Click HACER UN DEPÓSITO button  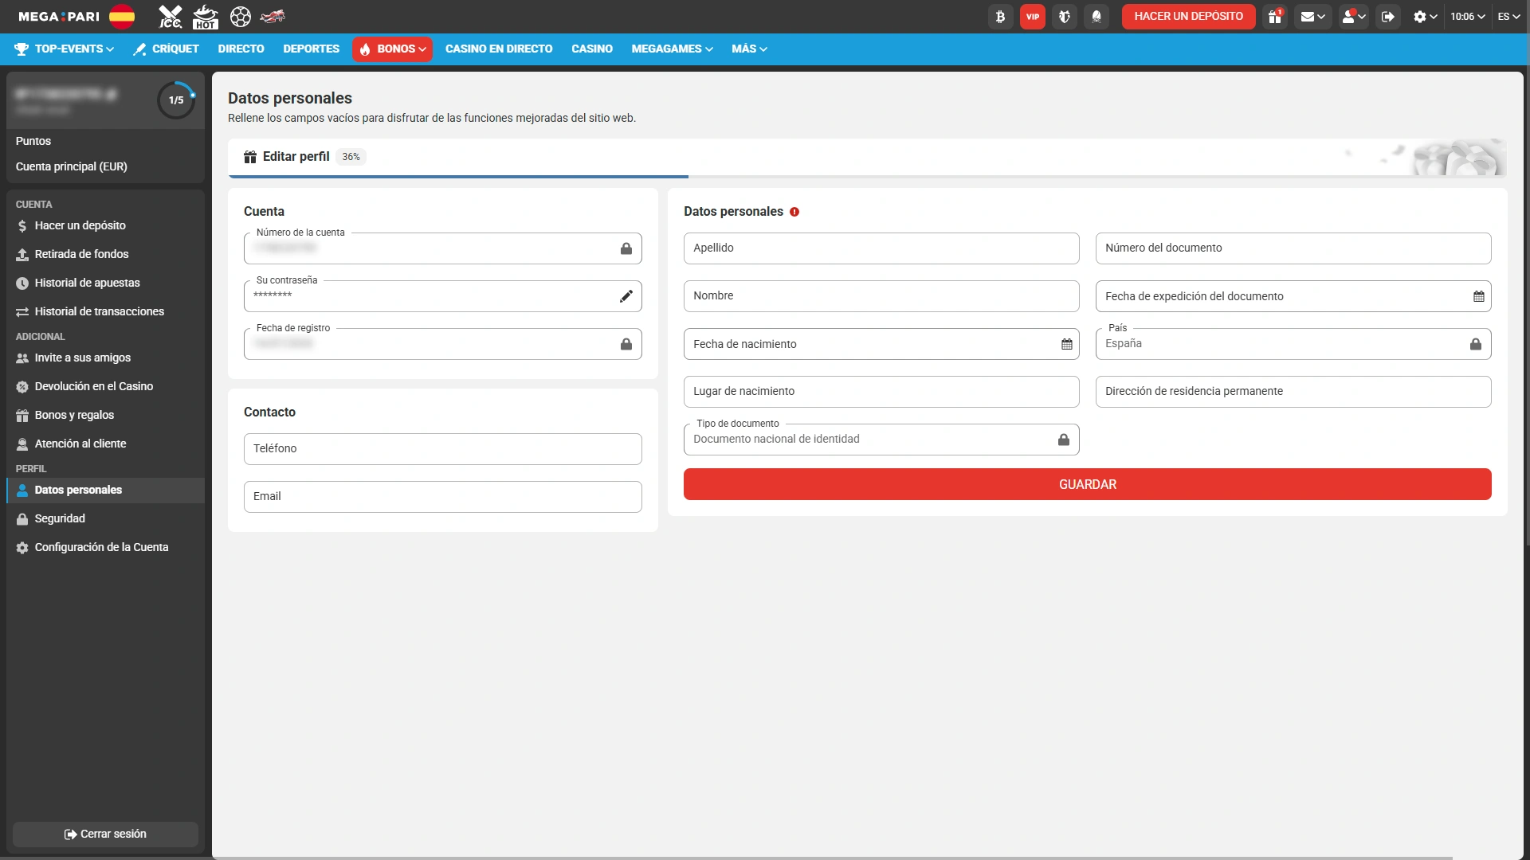(x=1188, y=16)
